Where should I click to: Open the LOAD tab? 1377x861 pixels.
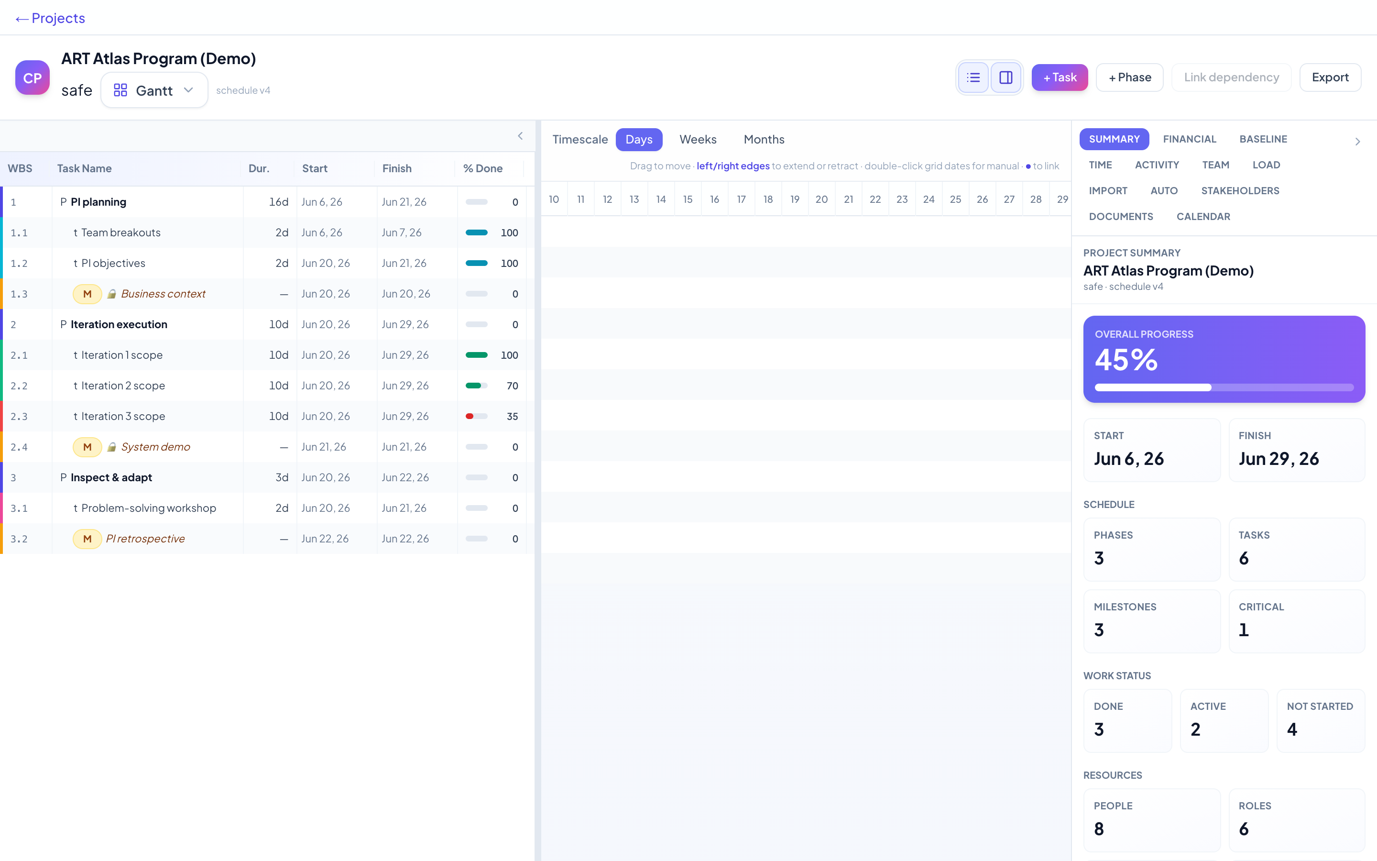[1266, 165]
